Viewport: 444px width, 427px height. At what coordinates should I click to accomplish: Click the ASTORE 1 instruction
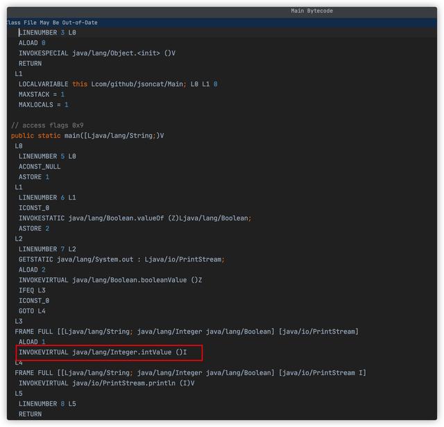coord(34,177)
